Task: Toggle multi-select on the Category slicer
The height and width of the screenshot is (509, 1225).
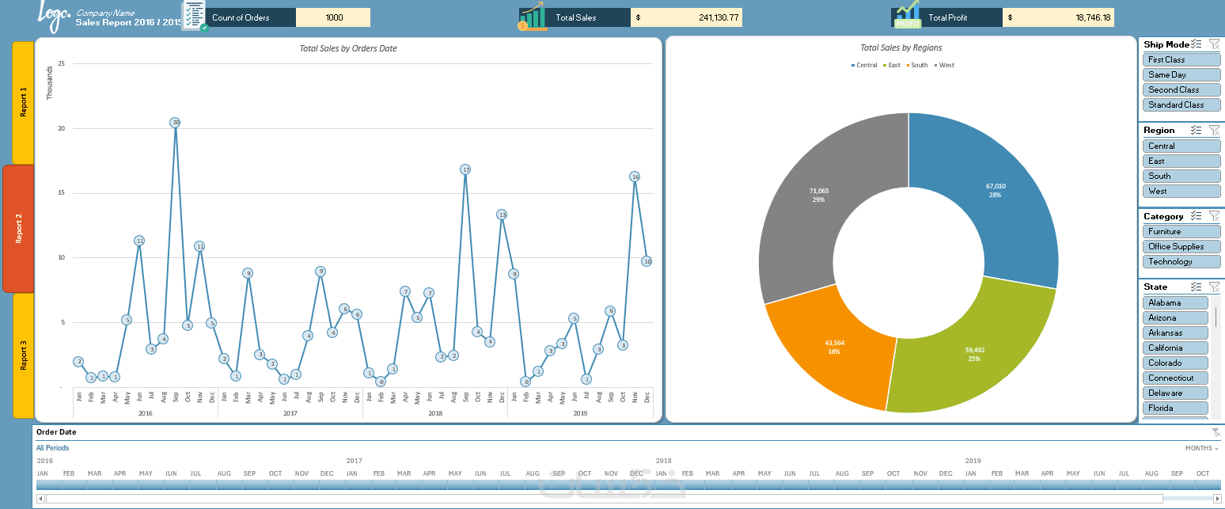Action: point(1197,216)
